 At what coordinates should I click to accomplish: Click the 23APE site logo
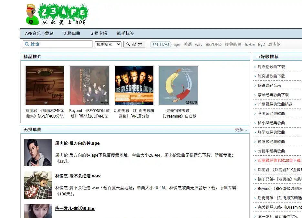57,15
